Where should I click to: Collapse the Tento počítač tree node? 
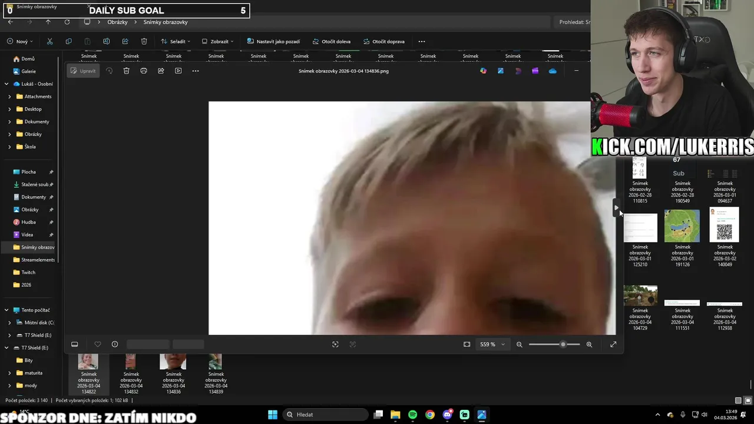[6, 310]
